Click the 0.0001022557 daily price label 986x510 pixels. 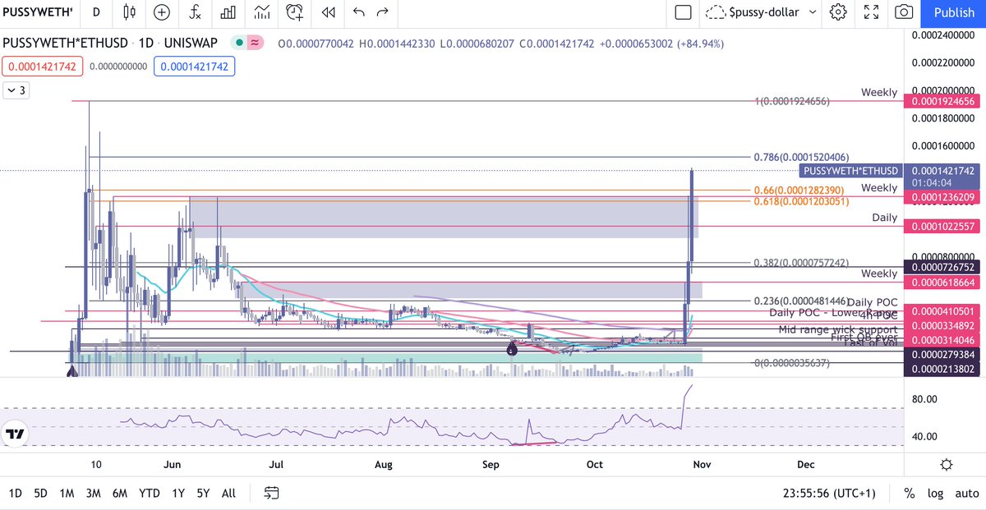942,226
